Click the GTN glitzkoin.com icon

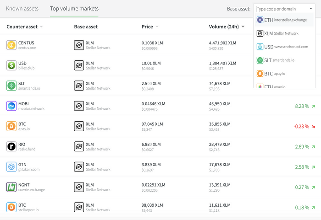[11, 167]
